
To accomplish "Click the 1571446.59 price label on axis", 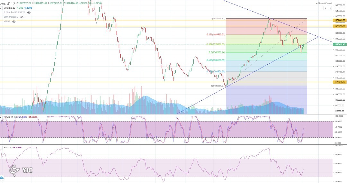I will coord(340,20).
